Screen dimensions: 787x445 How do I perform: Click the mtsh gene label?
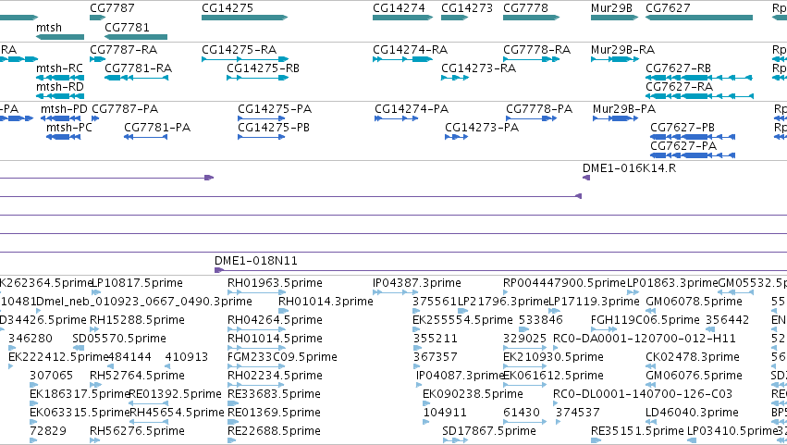click(49, 28)
